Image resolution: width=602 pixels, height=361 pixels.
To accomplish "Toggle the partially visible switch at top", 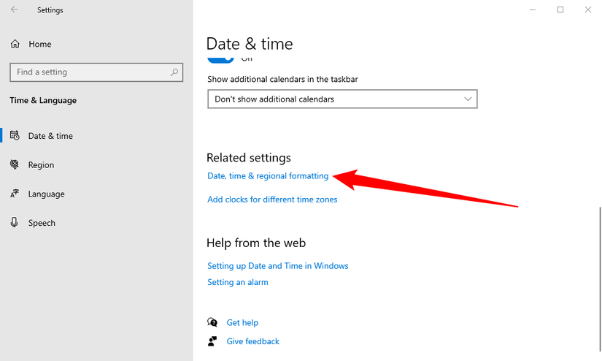I will point(220,58).
